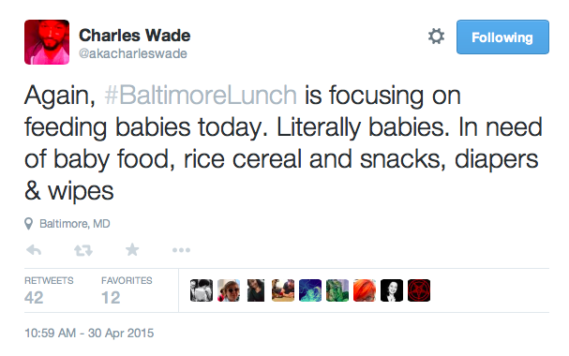
Task: Open the #BaltimoreLunch hashtag
Action: pyautogui.click(x=201, y=96)
